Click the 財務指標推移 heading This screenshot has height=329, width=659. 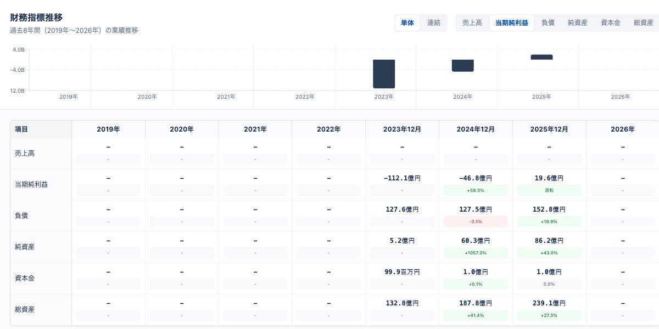click(x=36, y=18)
